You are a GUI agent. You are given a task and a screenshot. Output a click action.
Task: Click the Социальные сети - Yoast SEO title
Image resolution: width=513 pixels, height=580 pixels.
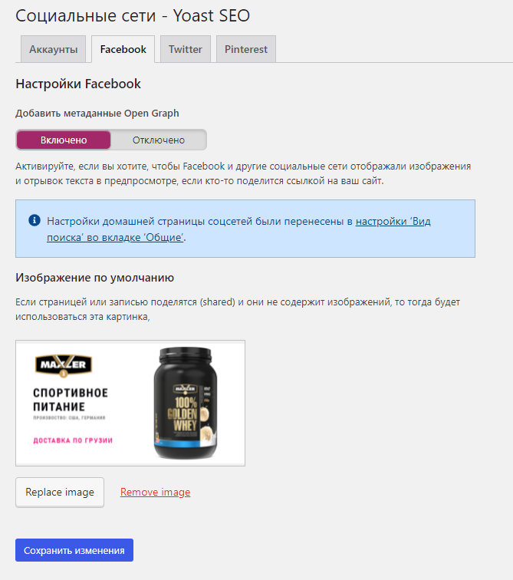133,15
